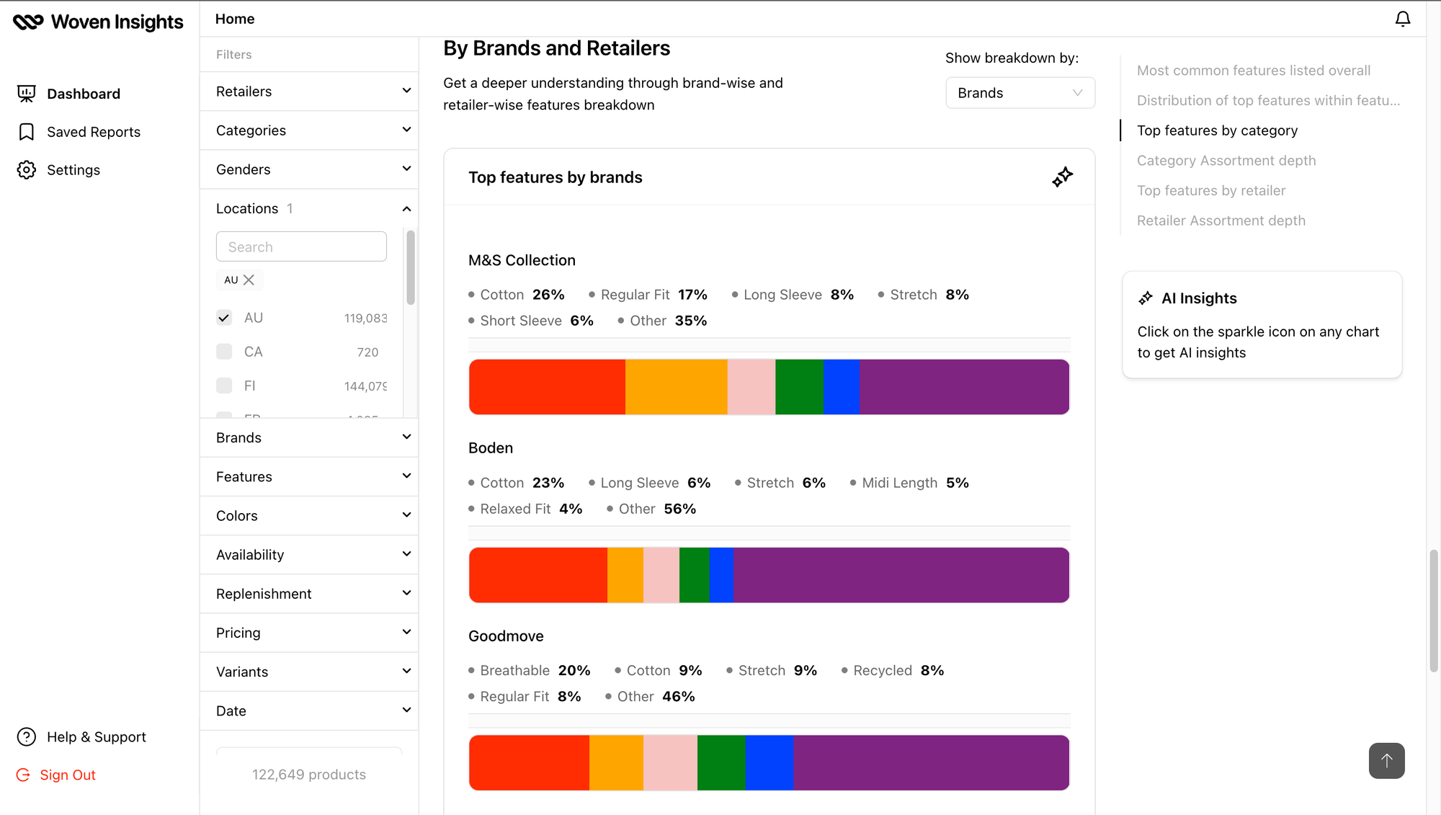Viewport: 1441px width, 815px height.
Task: Expand the Brands filter section
Action: [309, 437]
